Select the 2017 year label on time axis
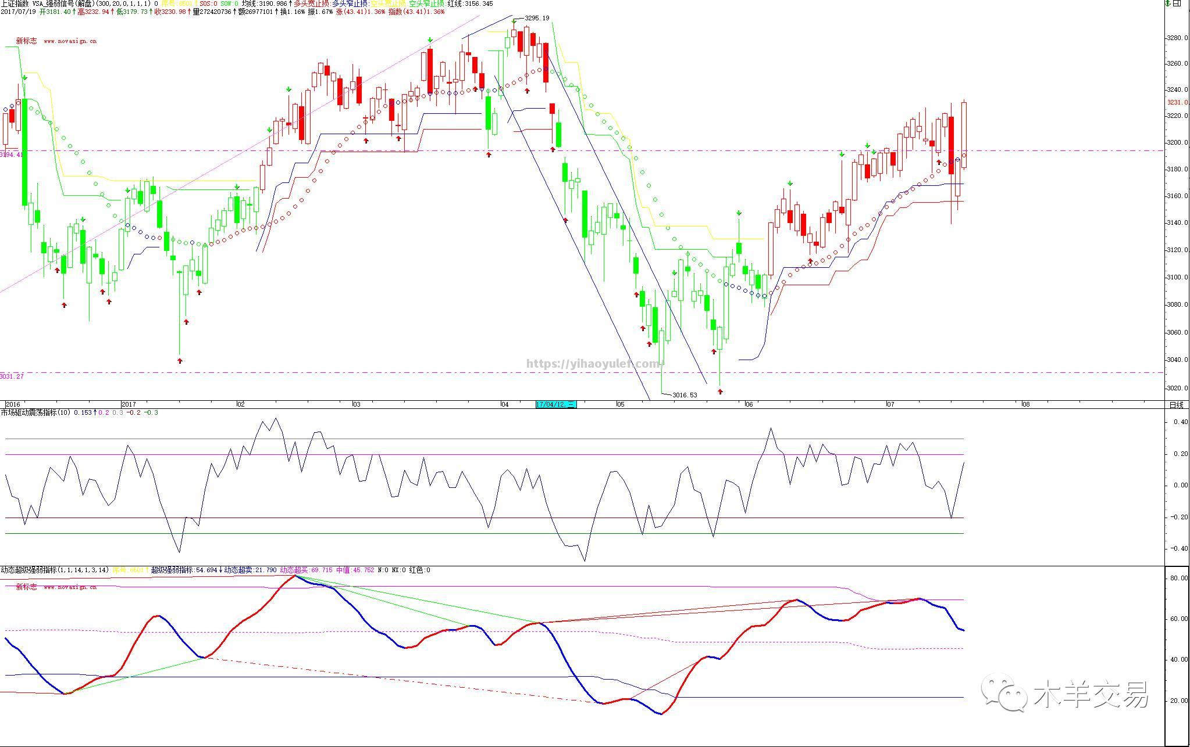Screen dimensions: 1190x747 129,404
